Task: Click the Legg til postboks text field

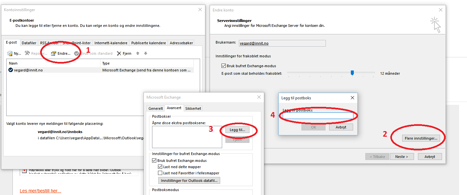Action: (318, 116)
